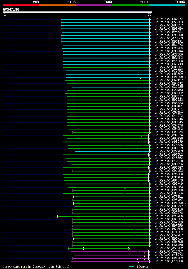
Task: Select the UniRef100_Q2PYW3 label
Action: 169,152
